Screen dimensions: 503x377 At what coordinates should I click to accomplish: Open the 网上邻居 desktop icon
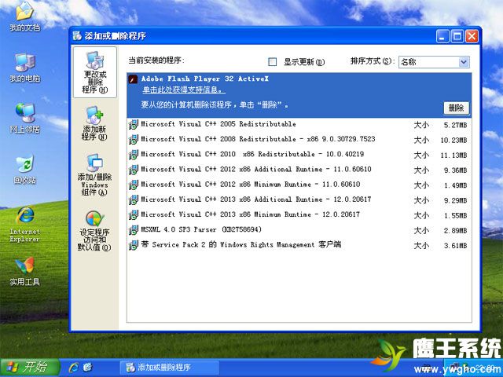pos(24,118)
